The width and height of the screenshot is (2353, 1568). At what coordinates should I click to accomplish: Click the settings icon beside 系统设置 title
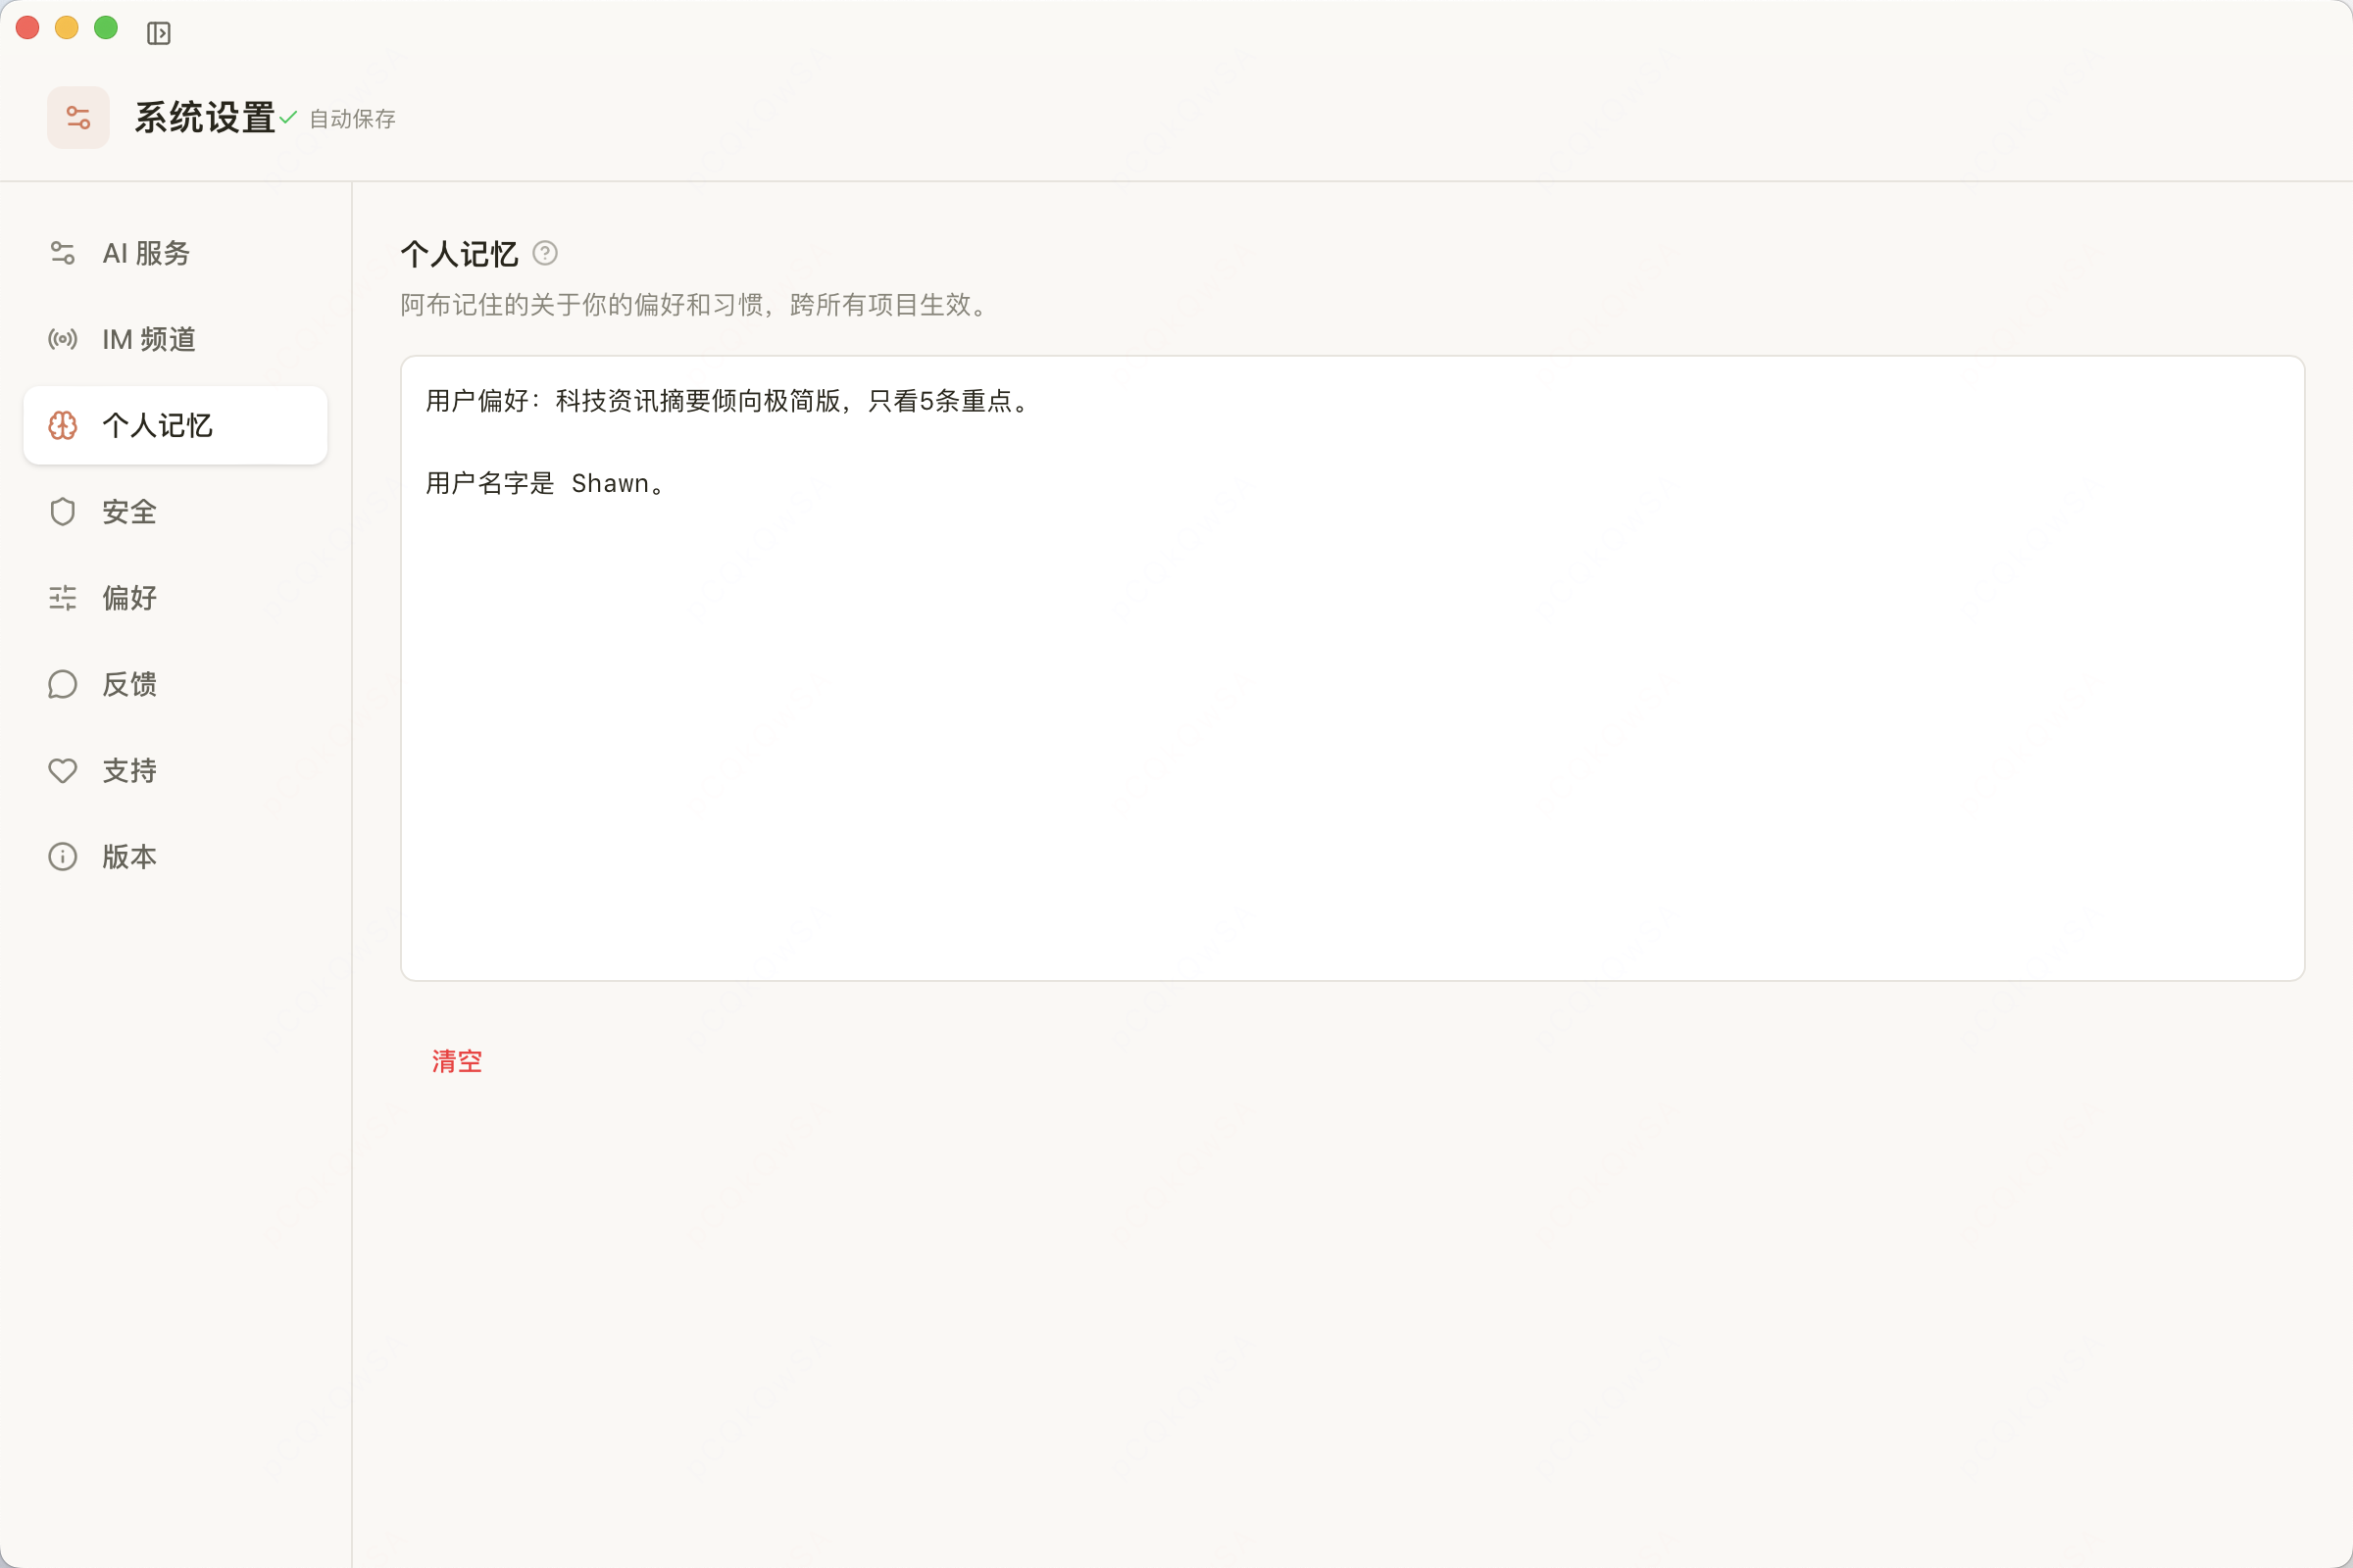point(78,117)
